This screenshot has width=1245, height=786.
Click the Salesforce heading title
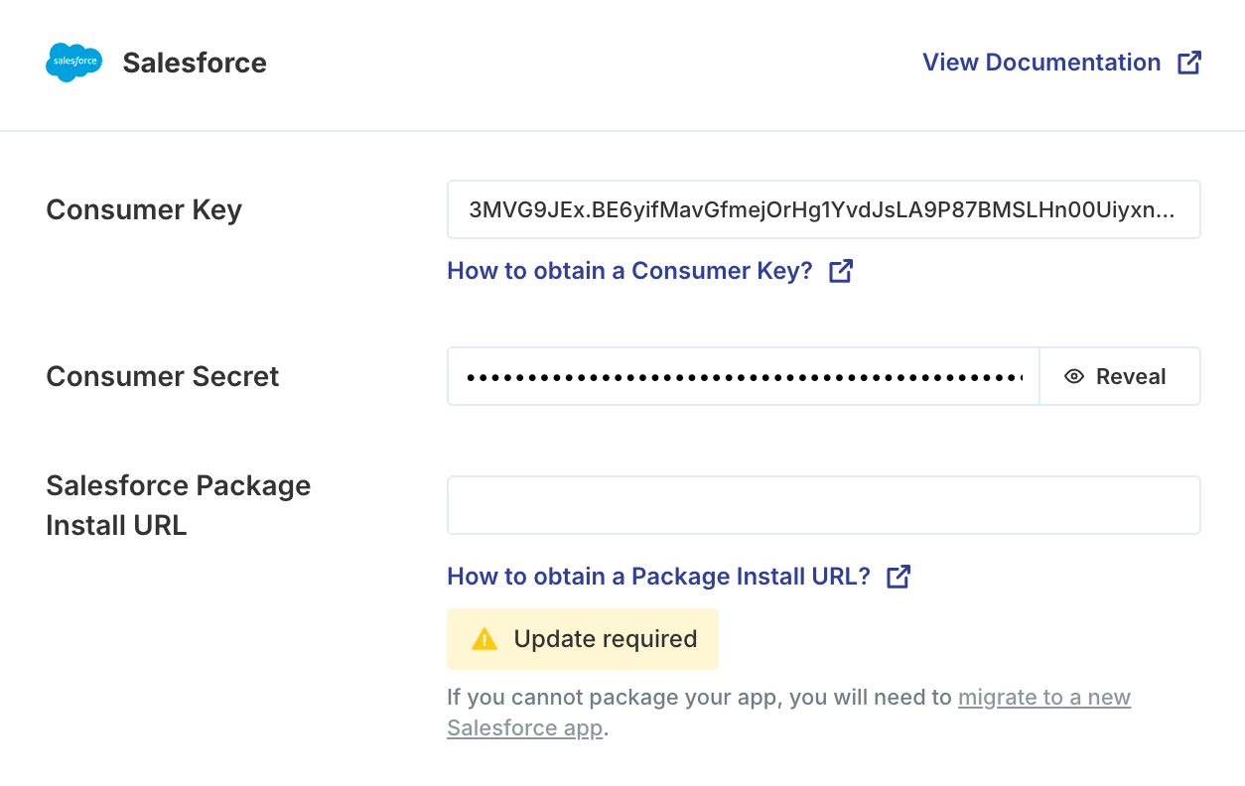[x=195, y=63]
